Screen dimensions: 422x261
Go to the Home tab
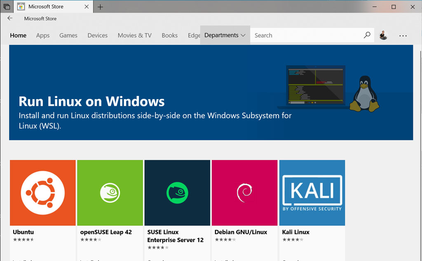click(x=18, y=35)
